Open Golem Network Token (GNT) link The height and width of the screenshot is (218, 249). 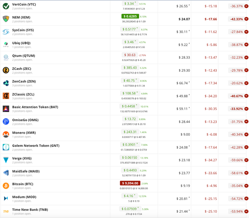pos(36,145)
